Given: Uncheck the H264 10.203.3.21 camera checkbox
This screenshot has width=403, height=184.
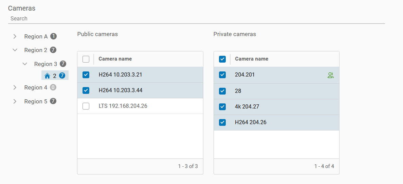Looking at the screenshot, I should 86,75.
